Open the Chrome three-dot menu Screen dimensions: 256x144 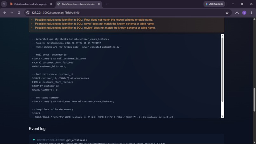pos(252,13)
